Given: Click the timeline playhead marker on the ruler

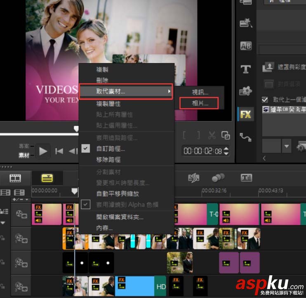Looking at the screenshot, I should (74, 191).
